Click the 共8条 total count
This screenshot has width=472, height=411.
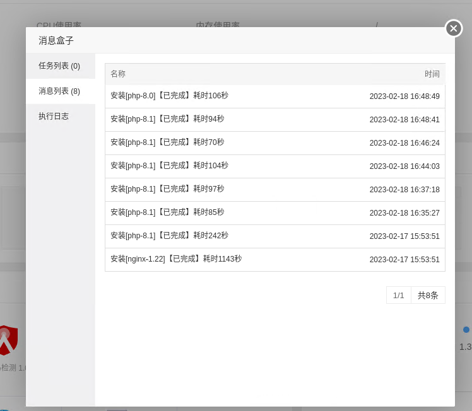click(x=428, y=295)
